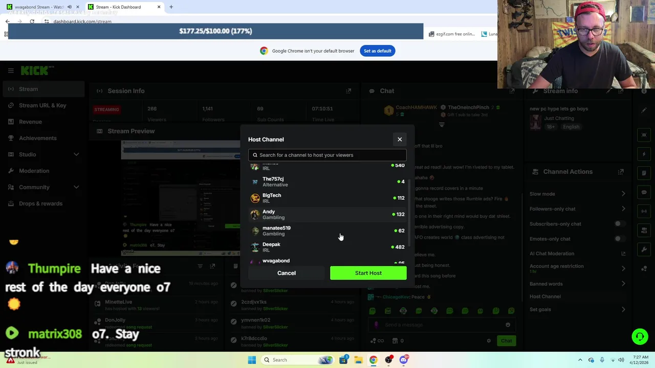Cancel the Host Channel dialog
Image resolution: width=655 pixels, height=368 pixels.
point(287,273)
